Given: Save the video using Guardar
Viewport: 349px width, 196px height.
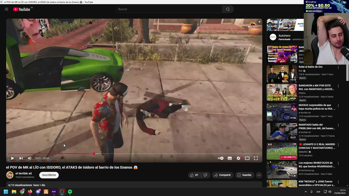Looking at the screenshot, I should (244, 175).
